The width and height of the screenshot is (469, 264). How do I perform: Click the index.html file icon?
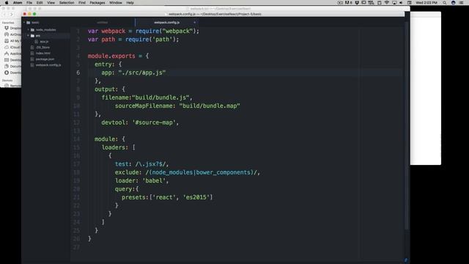click(x=32, y=54)
